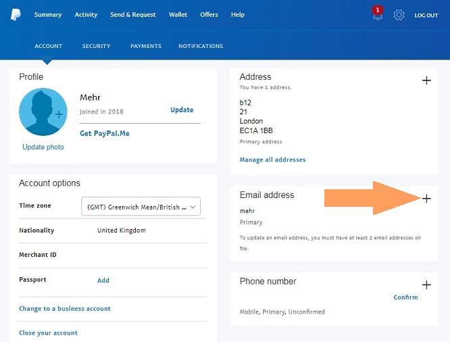The width and height of the screenshot is (450, 342).
Task: Open the notifications bell icon
Action: pos(378,14)
